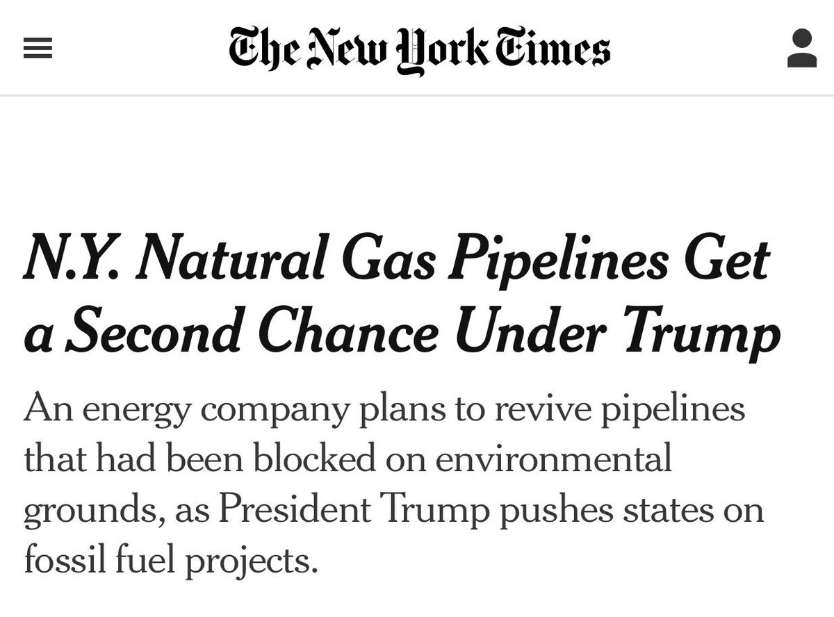
Task: Click "fossil fuel projects" in the summary
Action: tap(170, 560)
